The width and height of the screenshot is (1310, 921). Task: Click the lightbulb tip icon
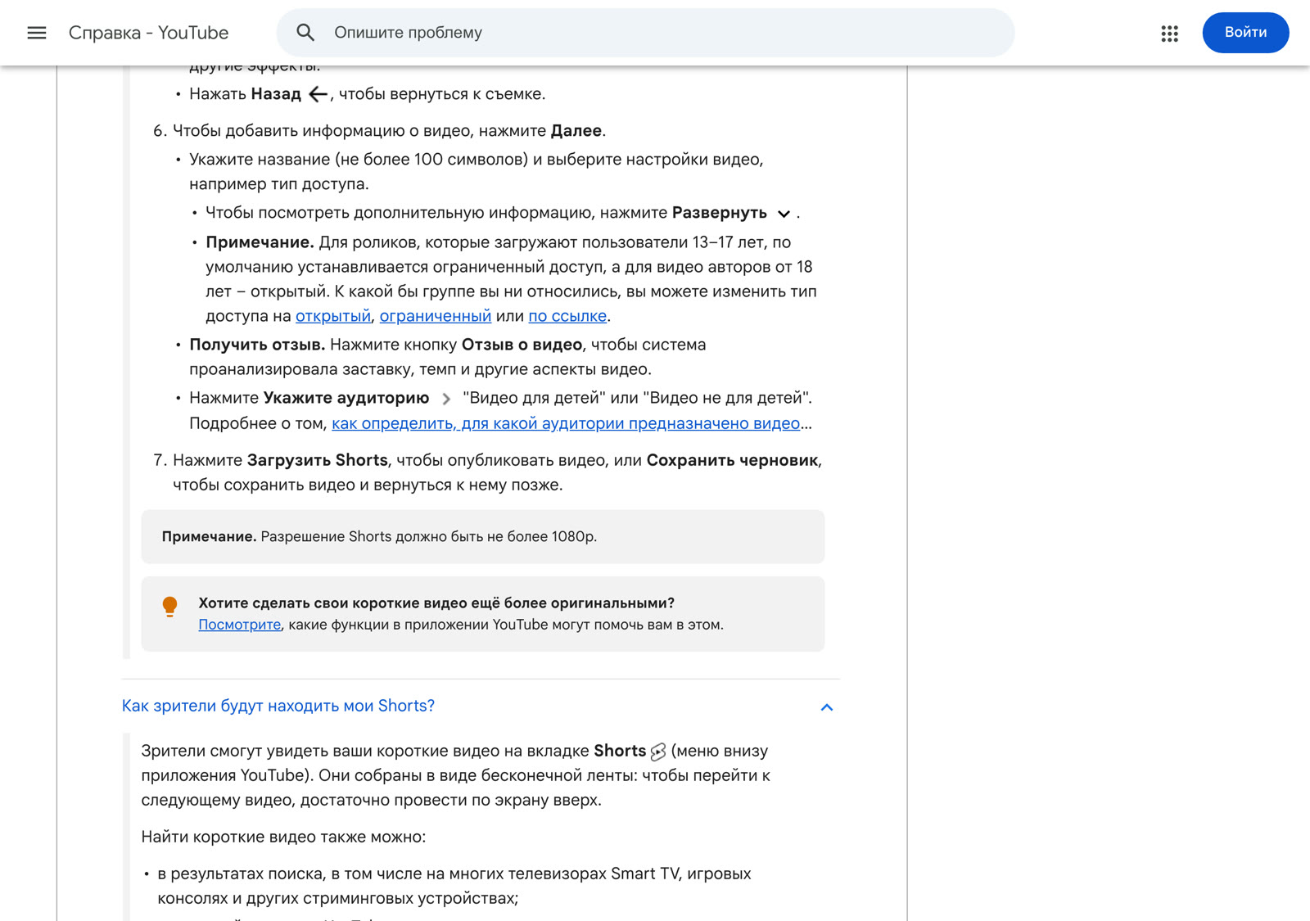(x=169, y=607)
